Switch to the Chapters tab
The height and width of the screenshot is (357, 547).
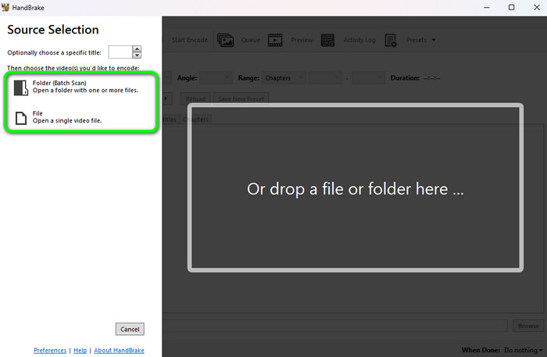(196, 120)
